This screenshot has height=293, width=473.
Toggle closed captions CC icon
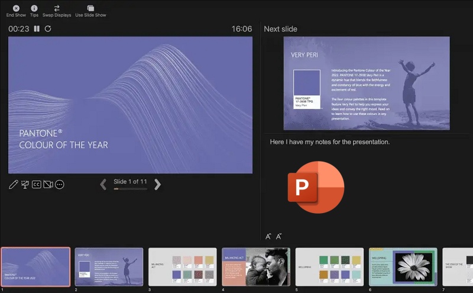point(37,184)
